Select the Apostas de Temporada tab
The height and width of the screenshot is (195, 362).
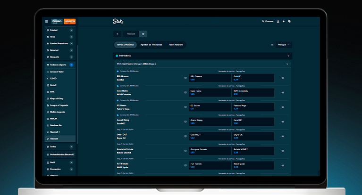[x=151, y=45]
